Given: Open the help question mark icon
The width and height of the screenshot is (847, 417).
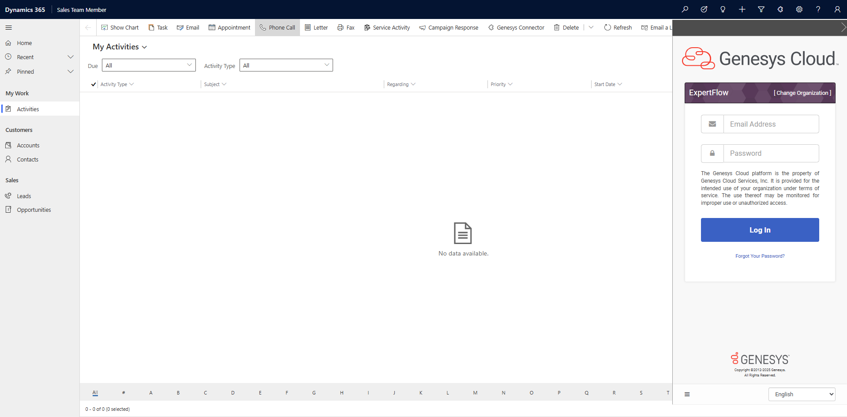Looking at the screenshot, I should coord(818,9).
